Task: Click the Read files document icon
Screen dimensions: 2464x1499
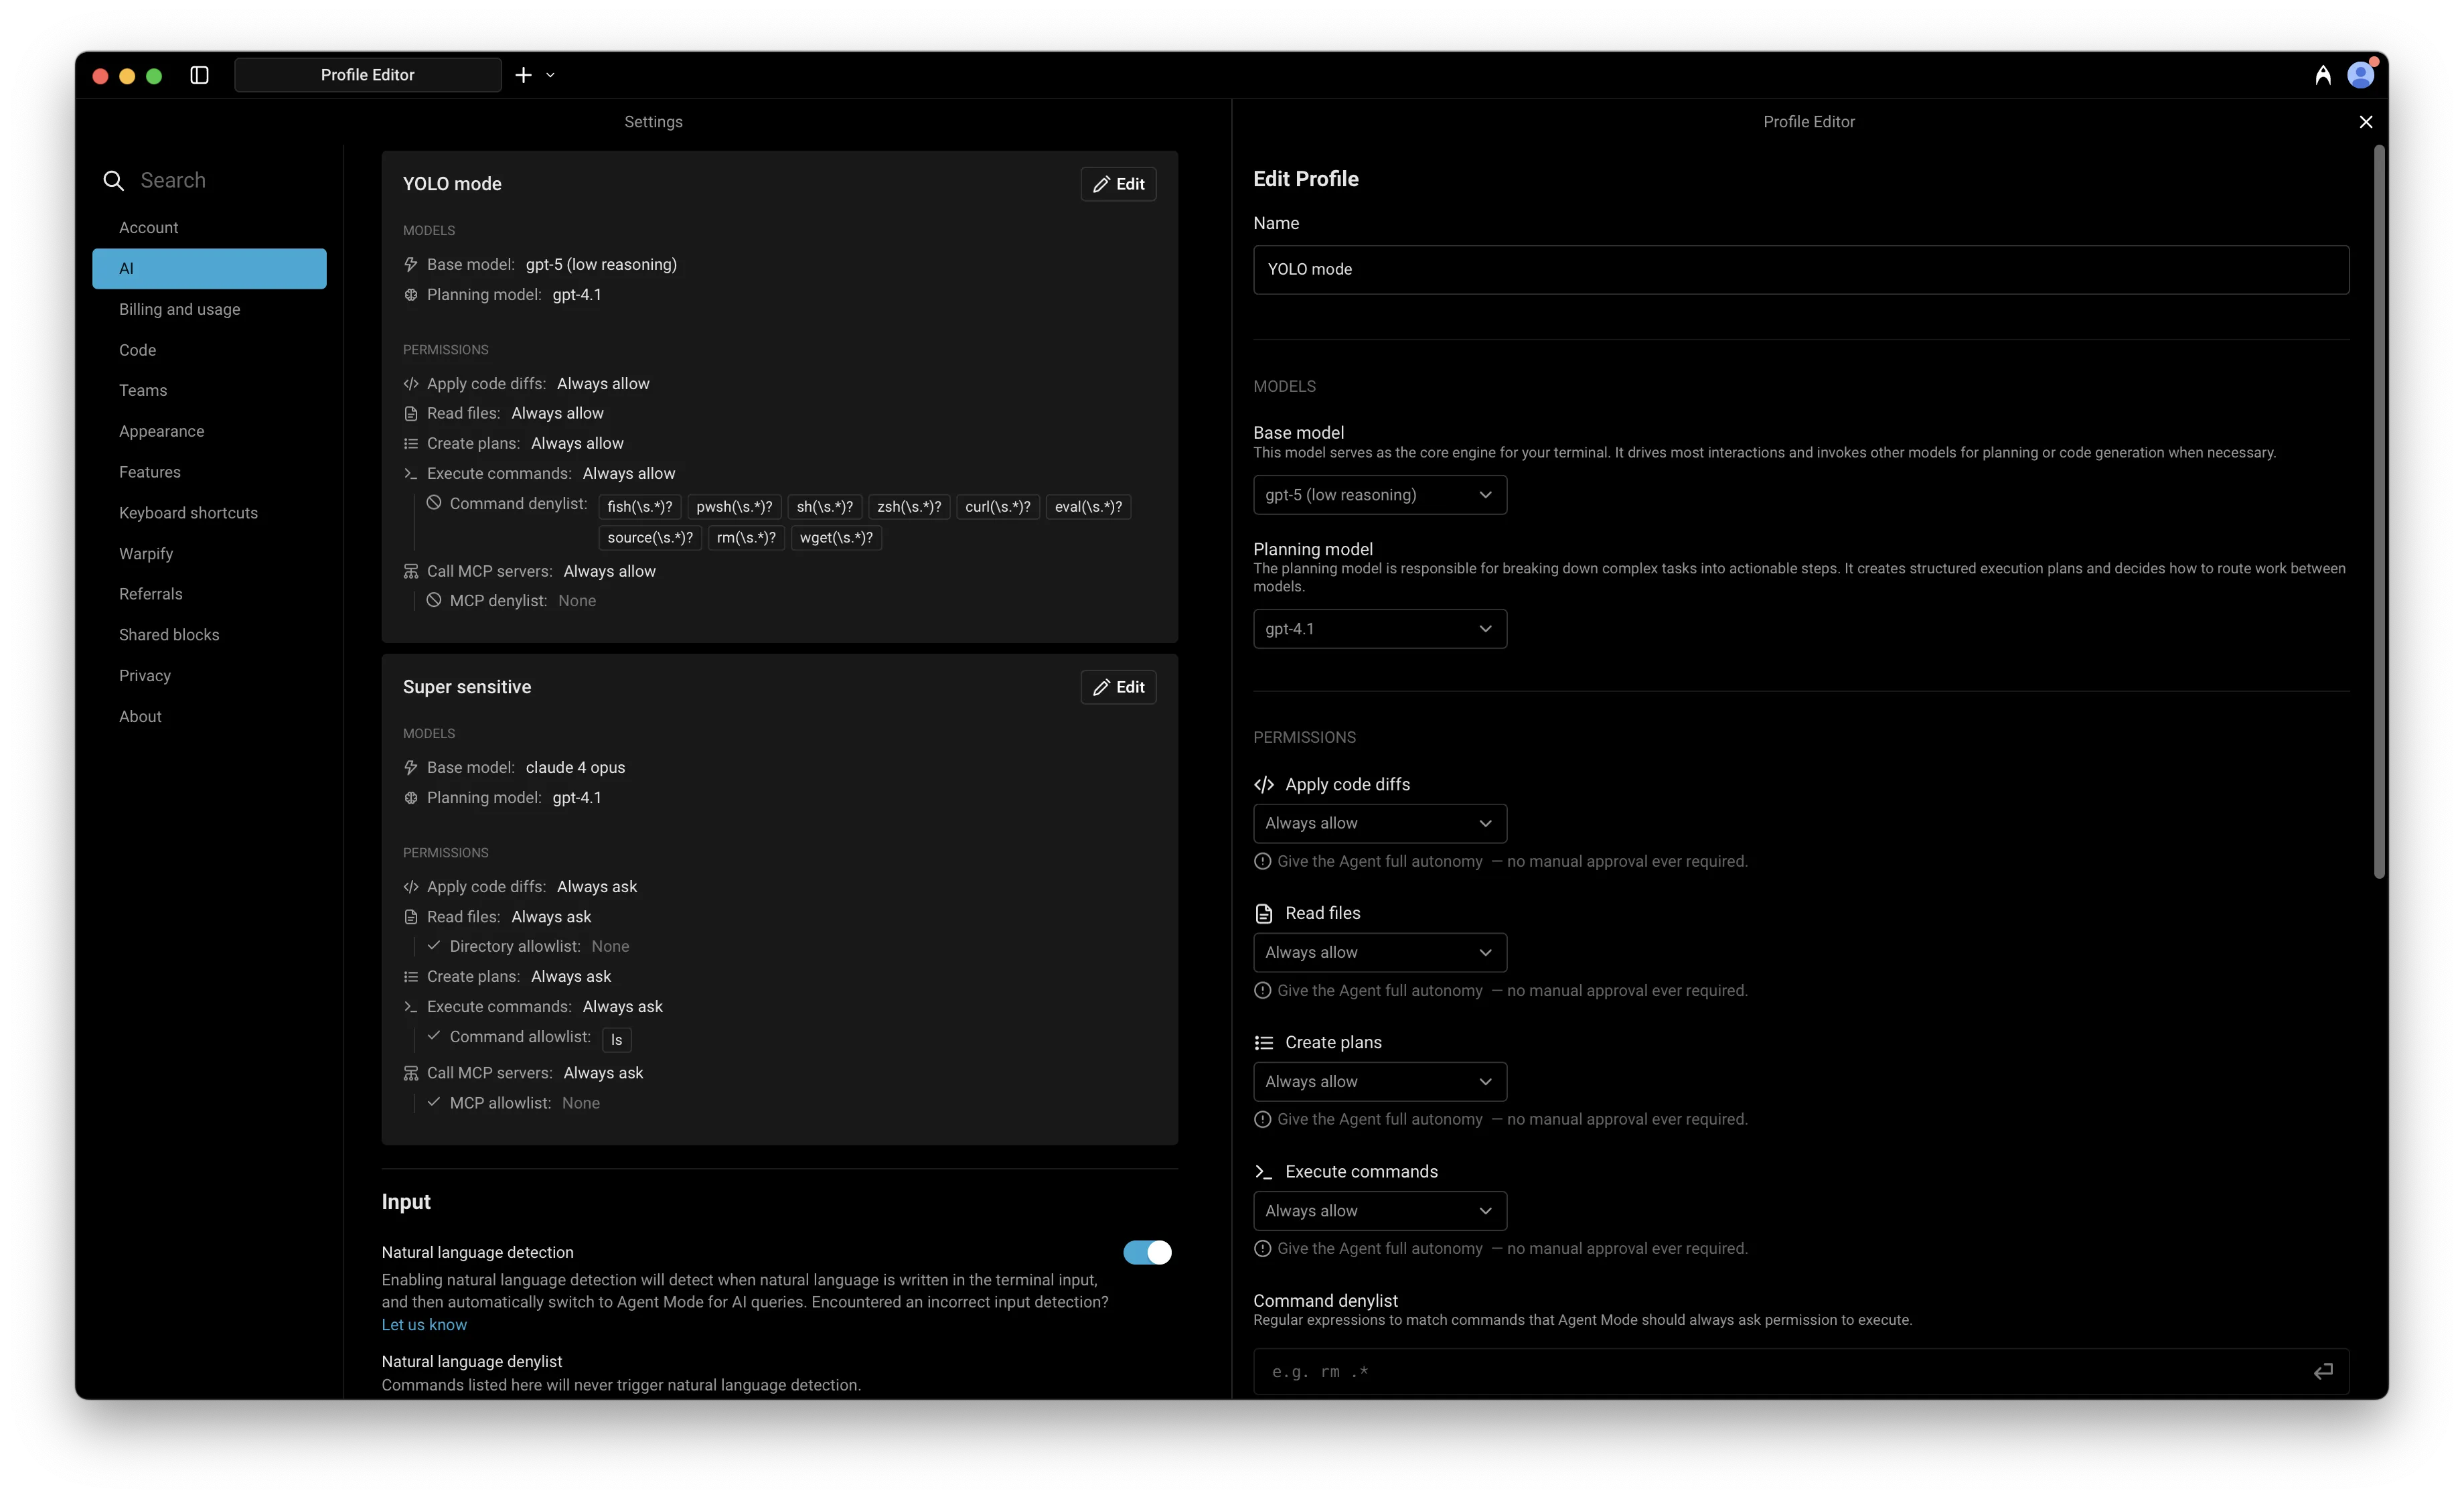Action: point(1264,913)
